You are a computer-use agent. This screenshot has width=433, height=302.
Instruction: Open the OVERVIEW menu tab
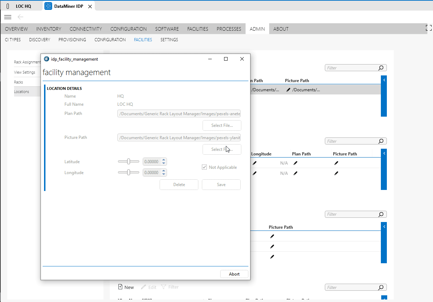16,29
